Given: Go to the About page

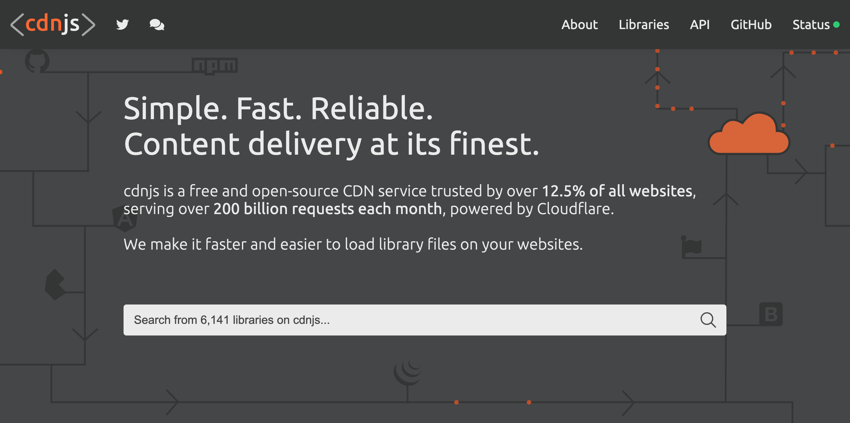Looking at the screenshot, I should pos(579,25).
